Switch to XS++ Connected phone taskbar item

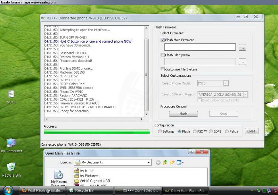[x=138, y=190]
